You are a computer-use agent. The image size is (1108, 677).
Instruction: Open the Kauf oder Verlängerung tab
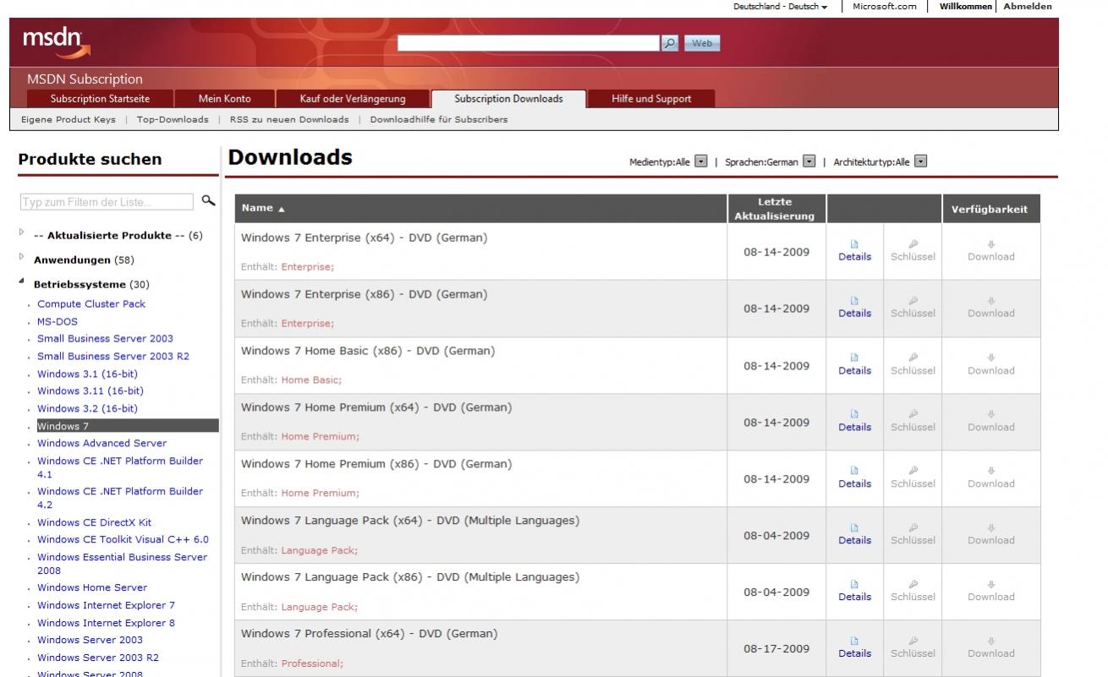353,99
